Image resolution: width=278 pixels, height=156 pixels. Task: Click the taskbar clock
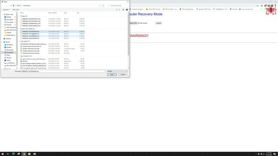[x=269, y=154]
